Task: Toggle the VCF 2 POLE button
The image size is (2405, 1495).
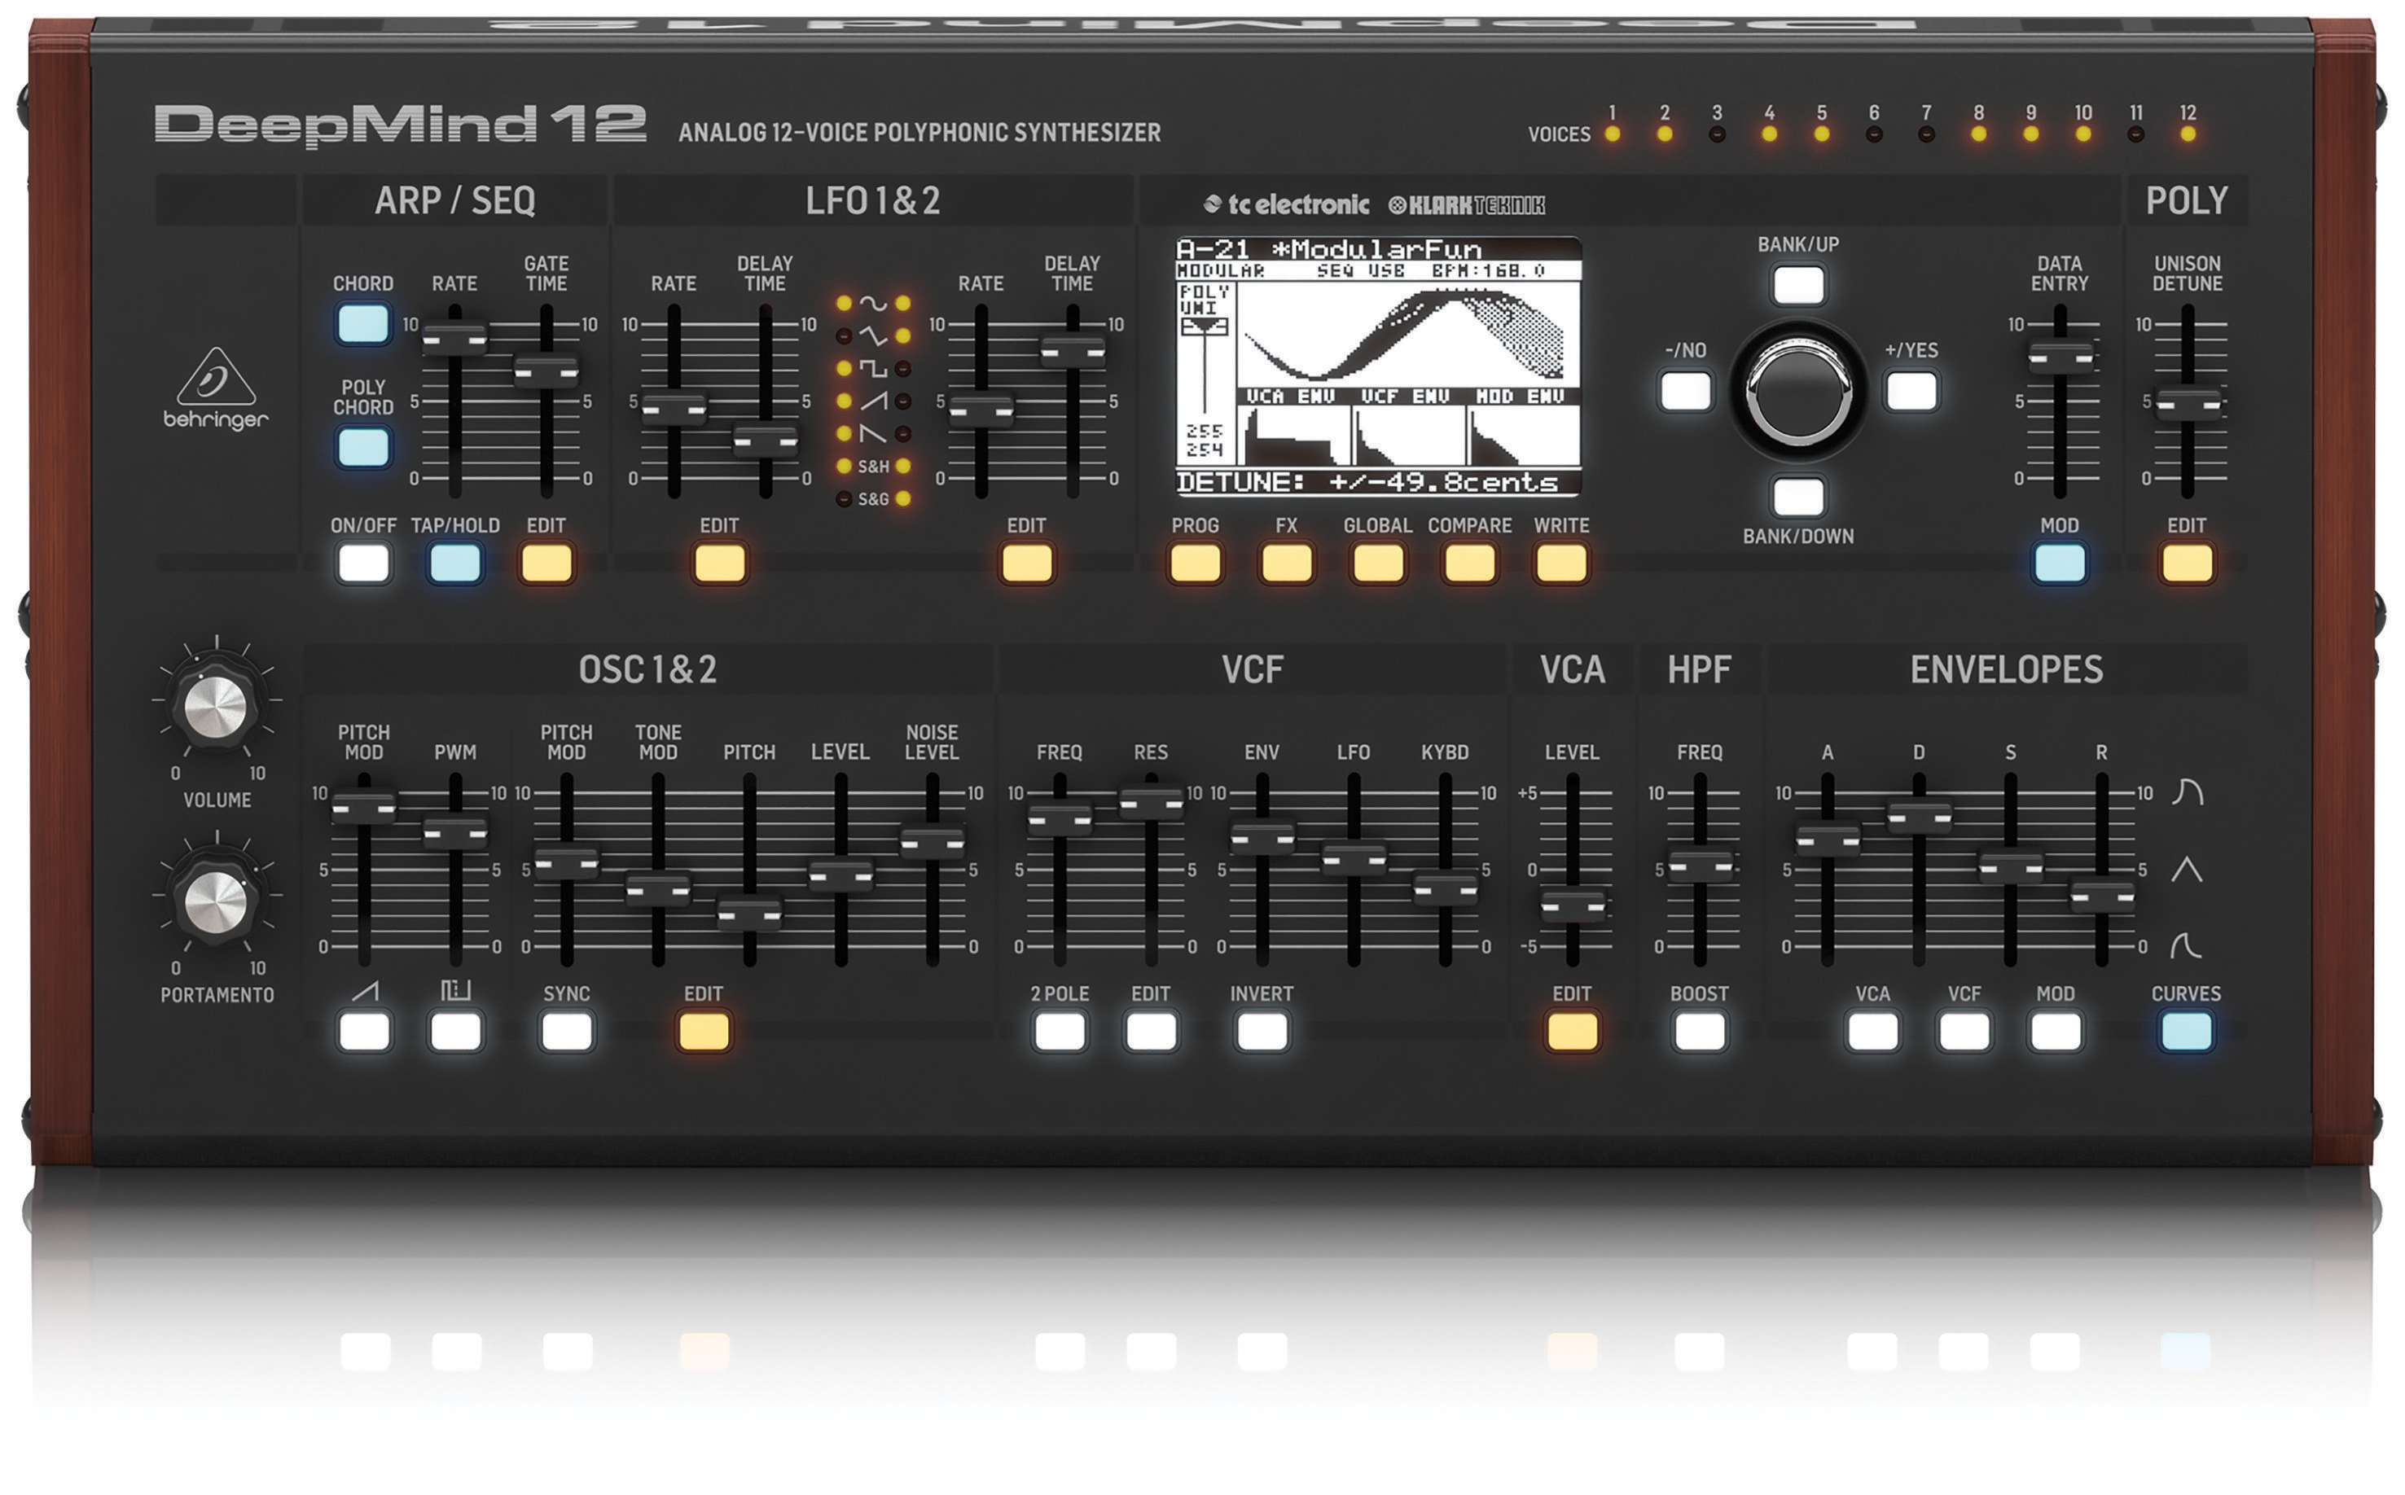Action: point(1059,1031)
